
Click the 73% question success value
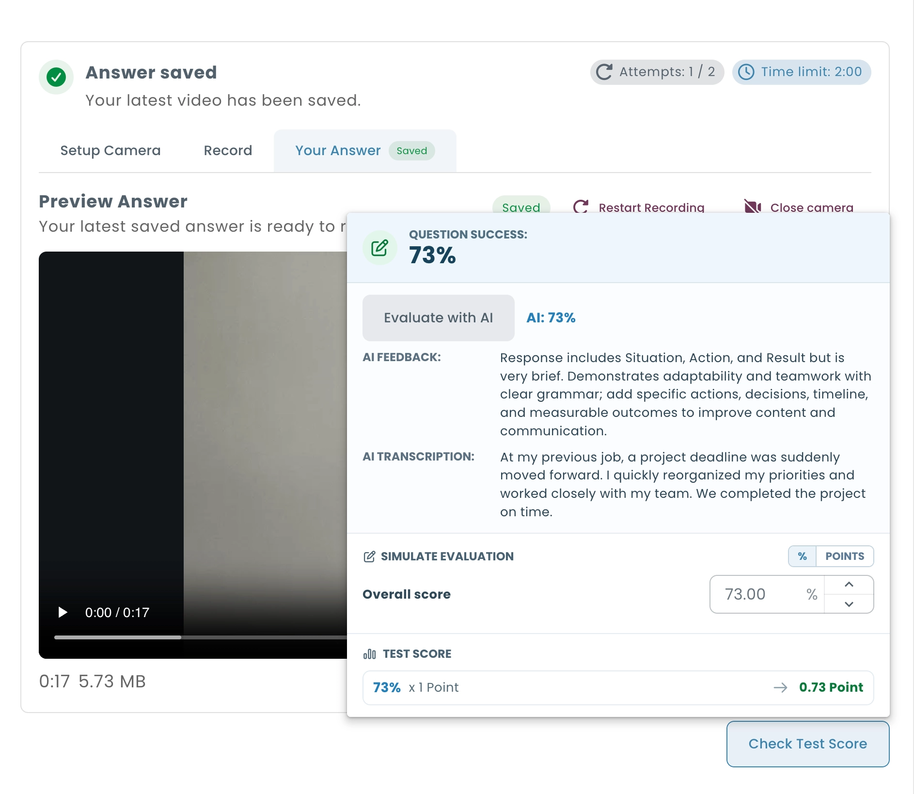tap(432, 255)
